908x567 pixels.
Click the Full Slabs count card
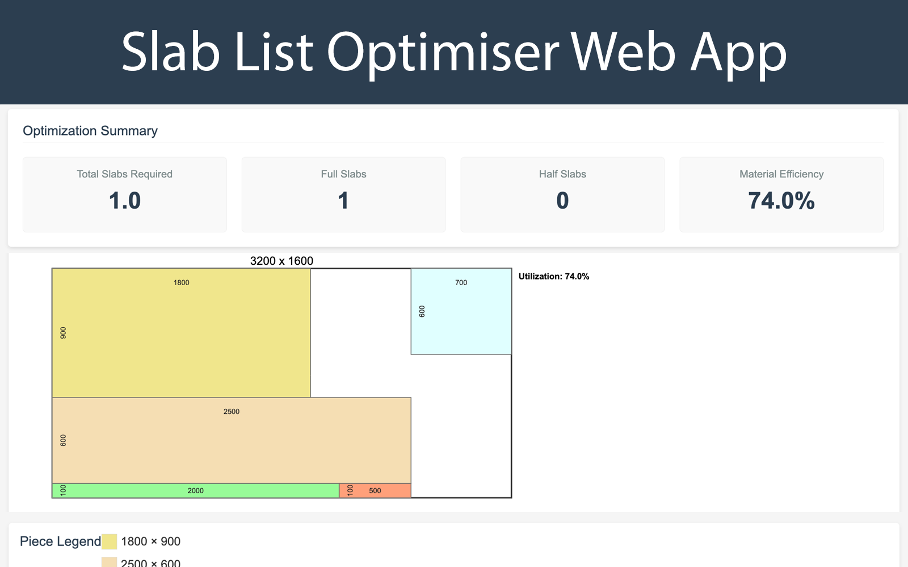pyautogui.click(x=343, y=194)
